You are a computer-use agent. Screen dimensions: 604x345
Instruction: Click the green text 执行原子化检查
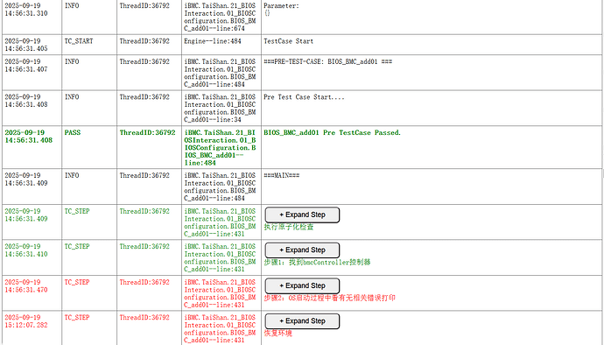(x=289, y=227)
